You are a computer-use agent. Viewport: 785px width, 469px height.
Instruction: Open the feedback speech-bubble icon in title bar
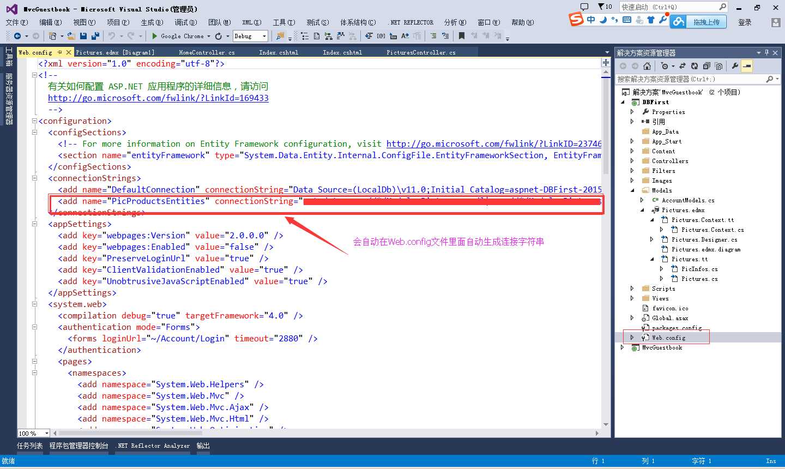584,7
